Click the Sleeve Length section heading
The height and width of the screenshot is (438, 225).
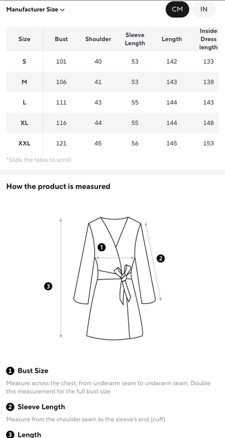[41, 407]
